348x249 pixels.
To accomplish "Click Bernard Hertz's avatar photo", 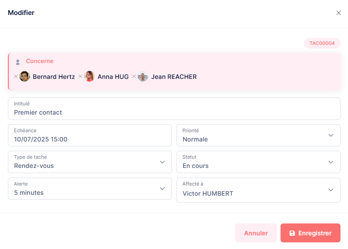I will (25, 77).
